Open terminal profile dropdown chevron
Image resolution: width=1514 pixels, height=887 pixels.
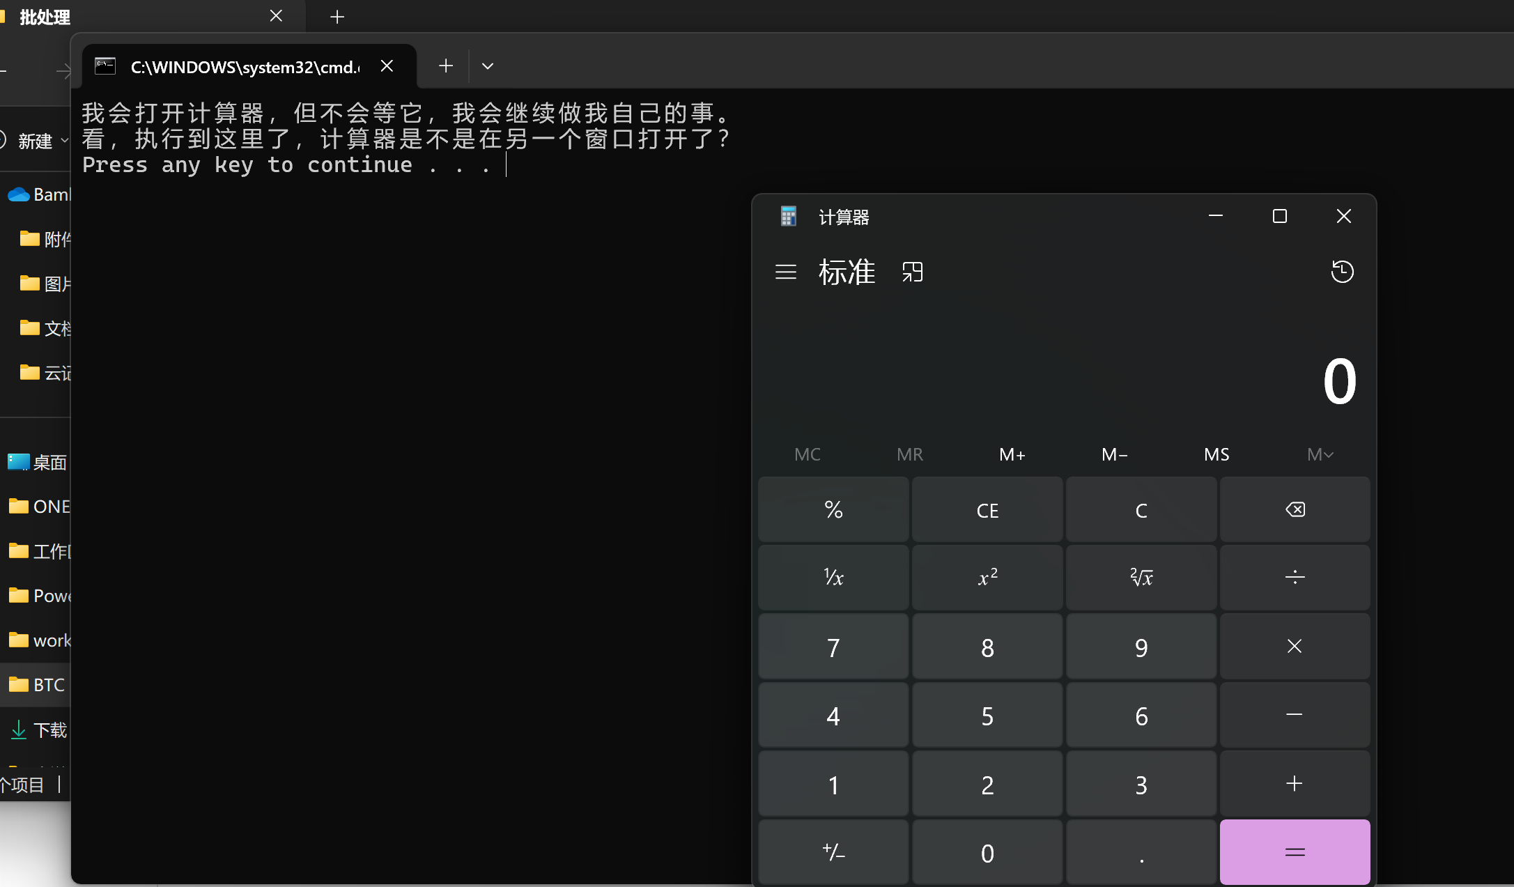click(488, 66)
